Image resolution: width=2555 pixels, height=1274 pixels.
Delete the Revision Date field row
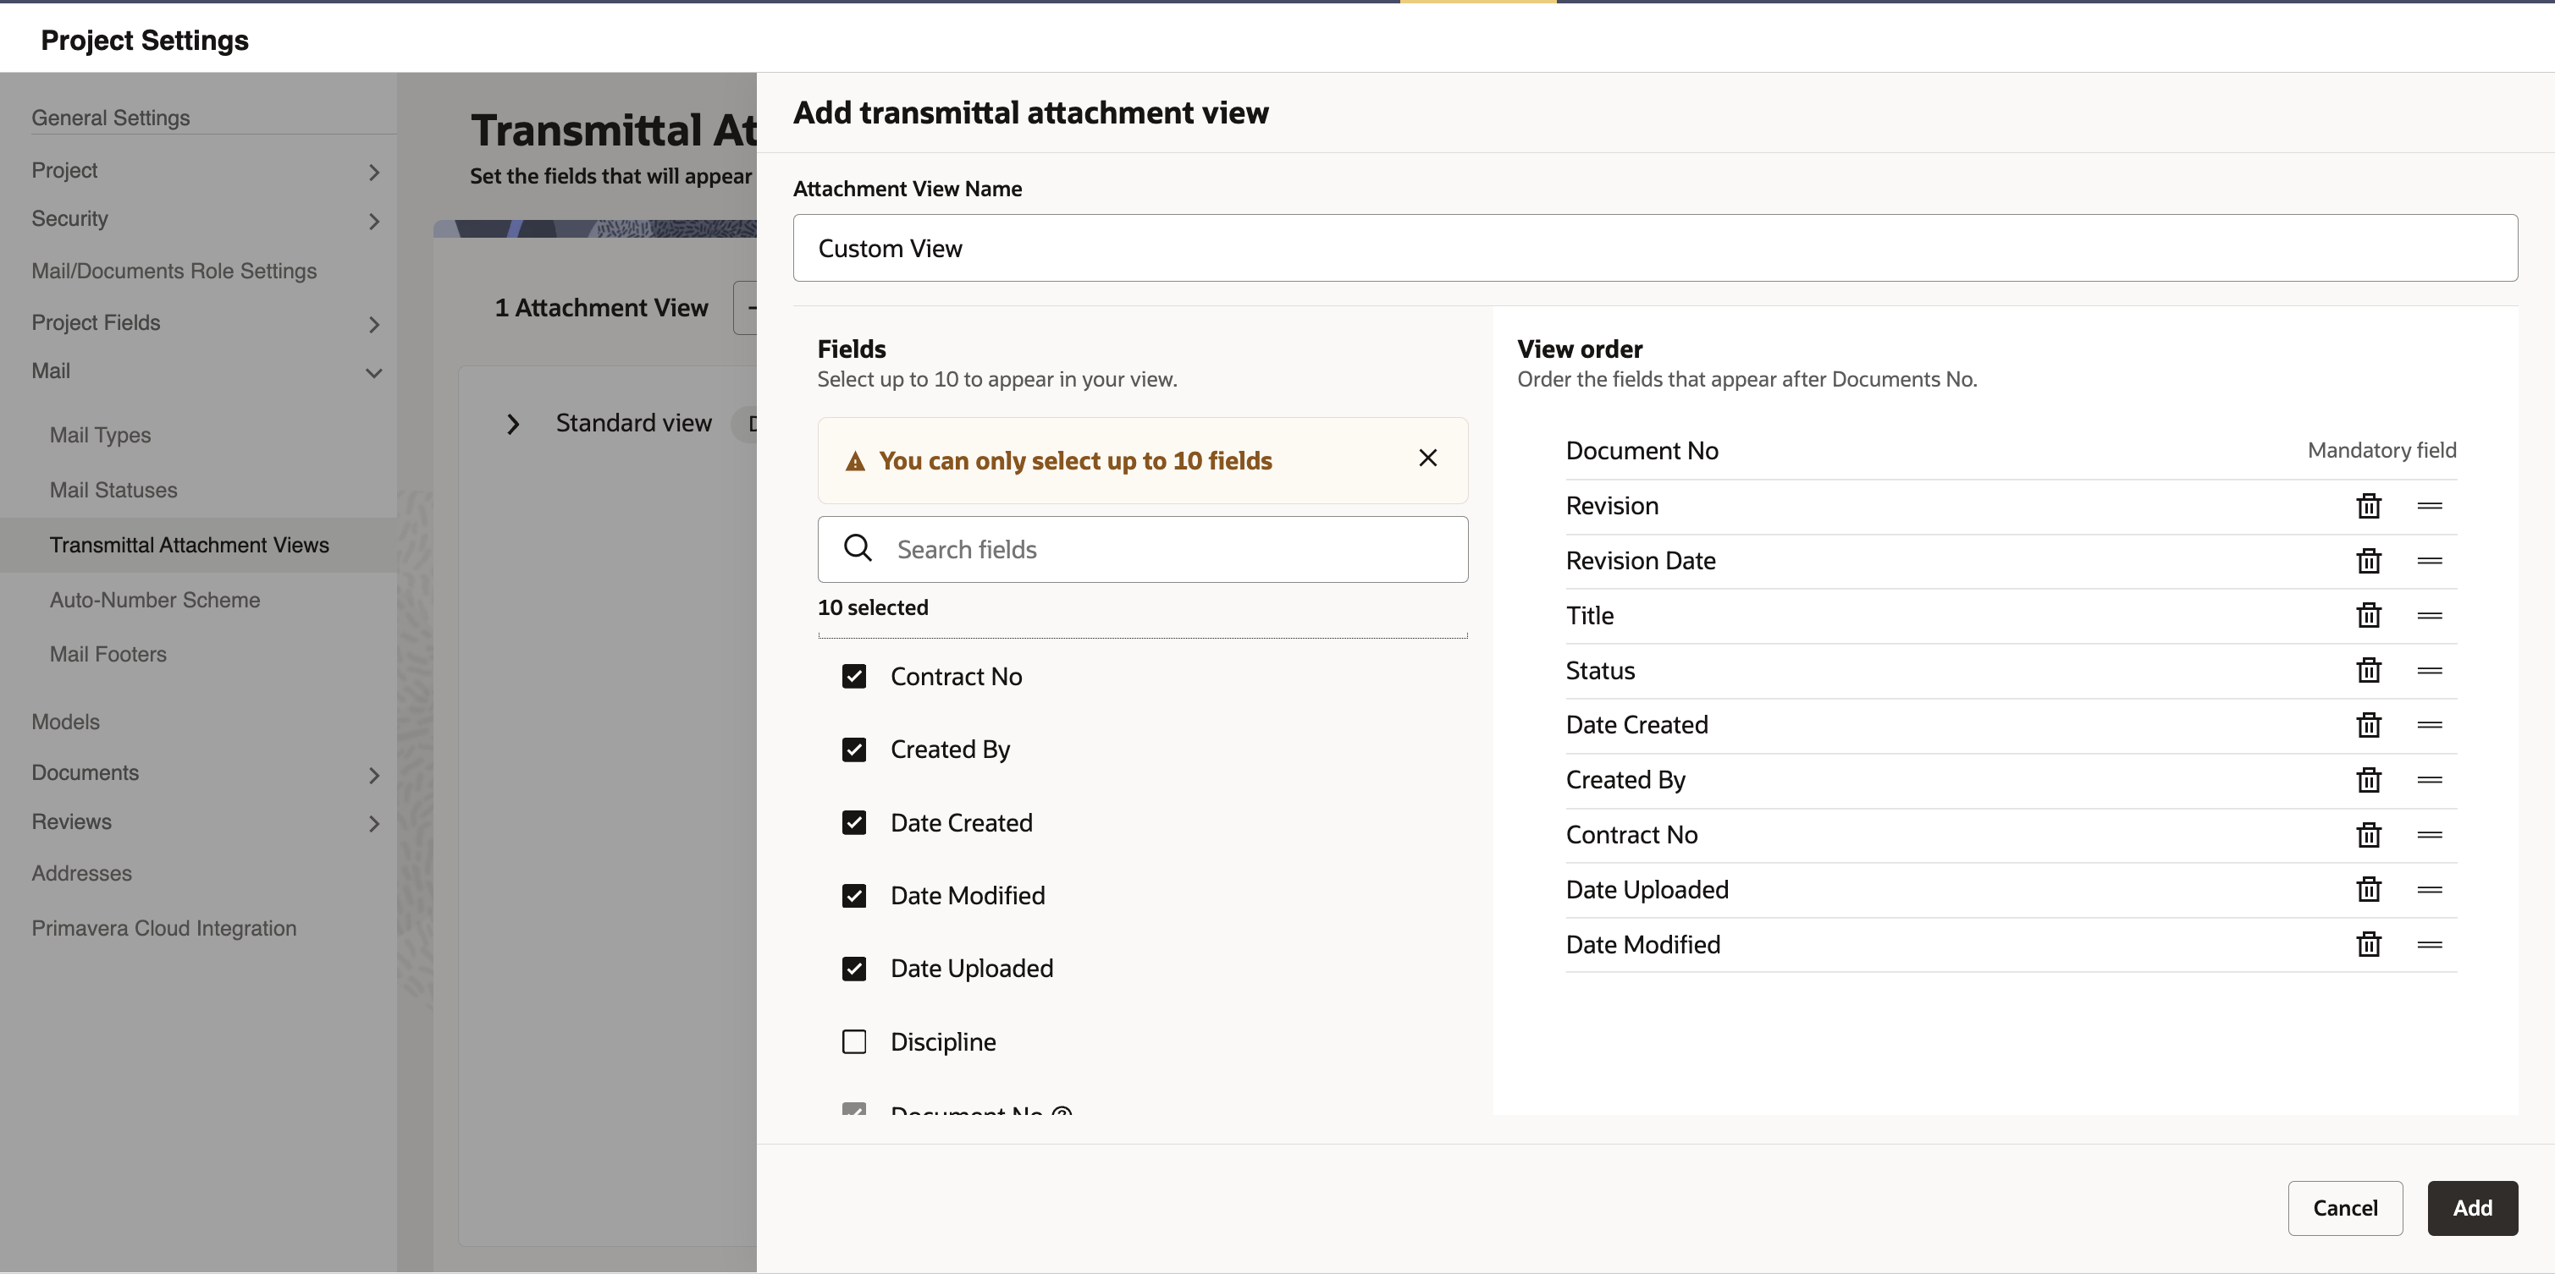(2369, 560)
